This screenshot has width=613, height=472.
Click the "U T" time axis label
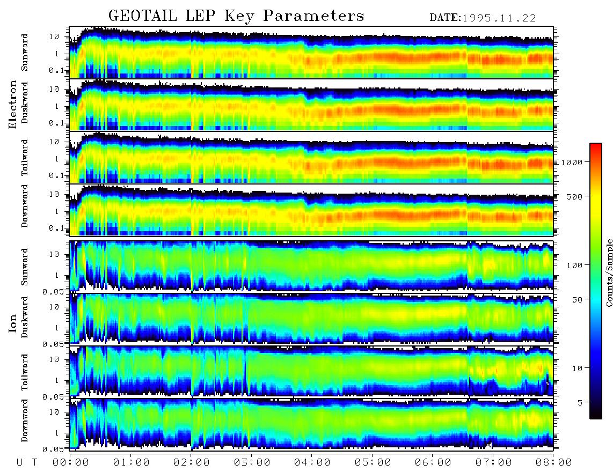[27, 462]
